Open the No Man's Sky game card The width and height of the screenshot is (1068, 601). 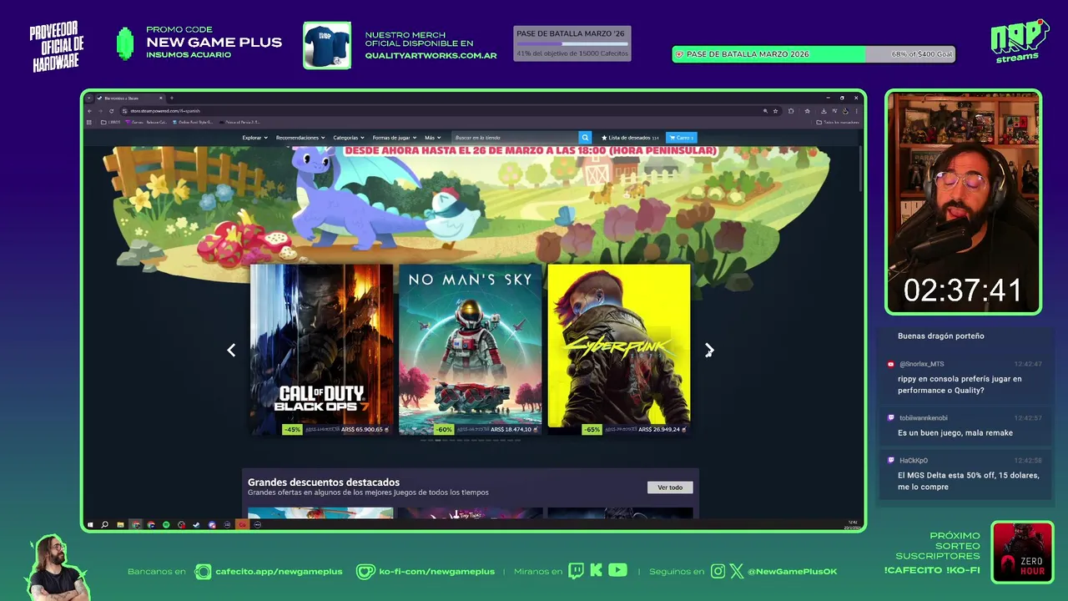pyautogui.click(x=470, y=349)
